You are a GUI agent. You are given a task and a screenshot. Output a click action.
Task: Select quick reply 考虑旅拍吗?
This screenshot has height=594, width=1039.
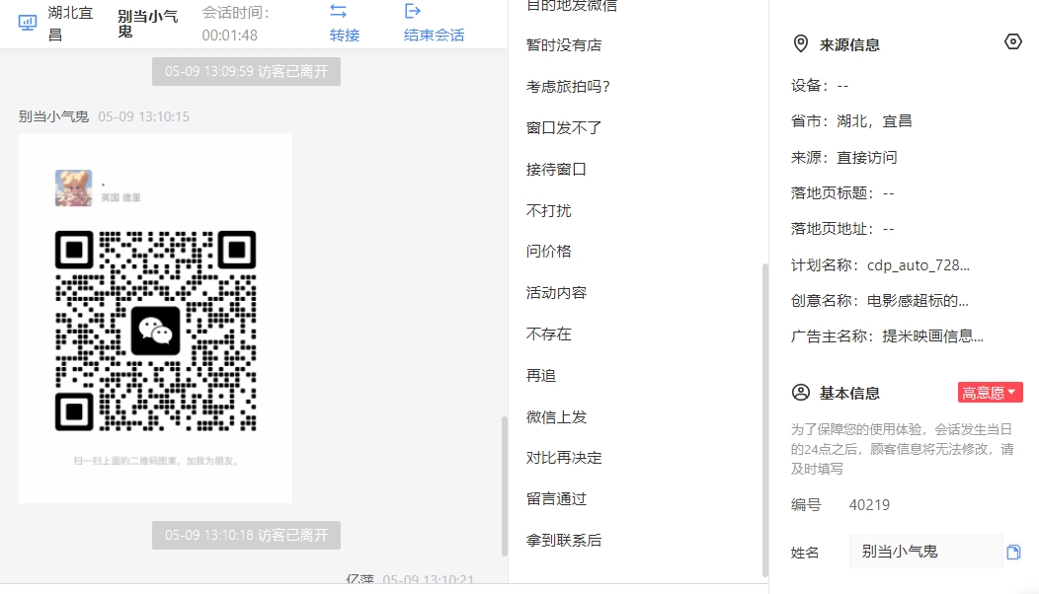[x=568, y=86]
